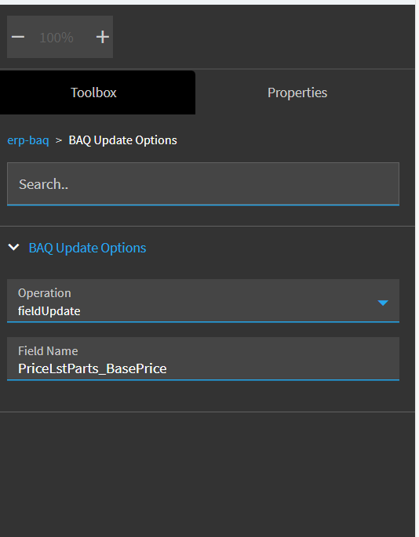
Task: Click the breadcrumb separator arrow after erp-baq
Action: (59, 140)
